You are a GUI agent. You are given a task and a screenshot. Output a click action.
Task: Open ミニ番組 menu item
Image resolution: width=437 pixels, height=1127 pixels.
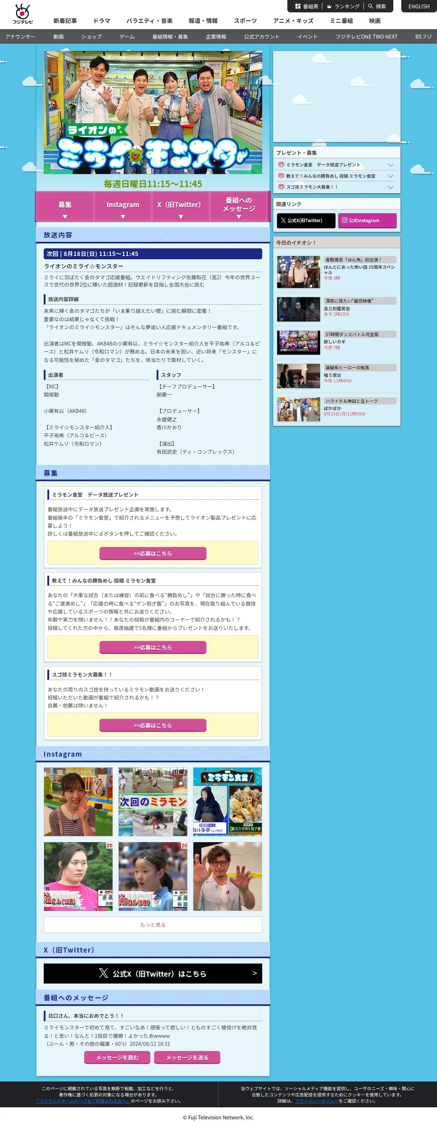341,20
